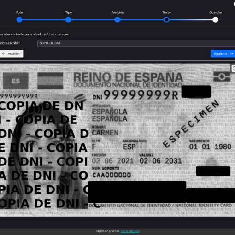This screenshot has width=235, height=235.
Task: Switch to the Tipo step label
Action: click(68, 12)
